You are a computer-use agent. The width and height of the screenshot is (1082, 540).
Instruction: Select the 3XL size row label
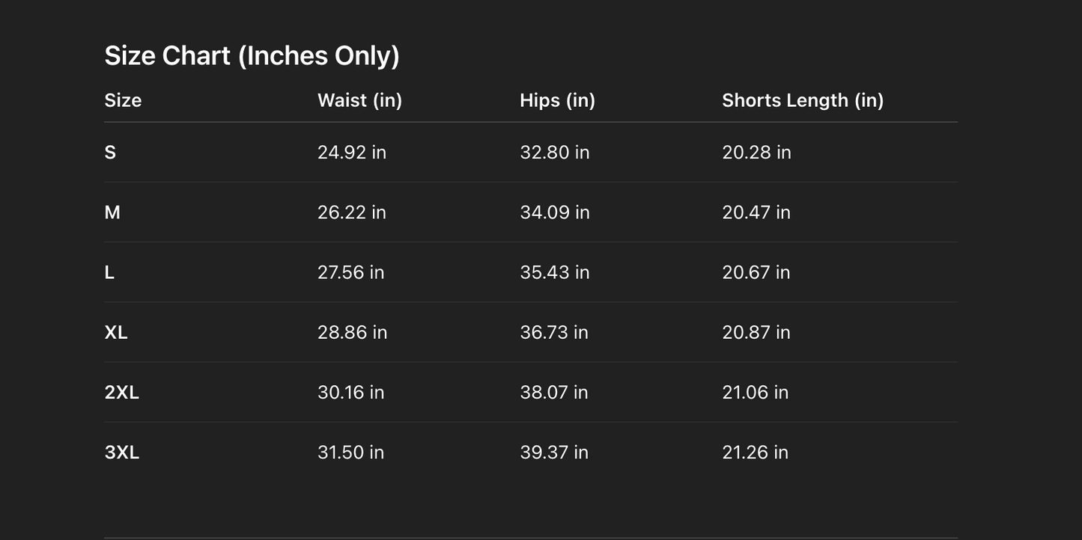point(121,452)
